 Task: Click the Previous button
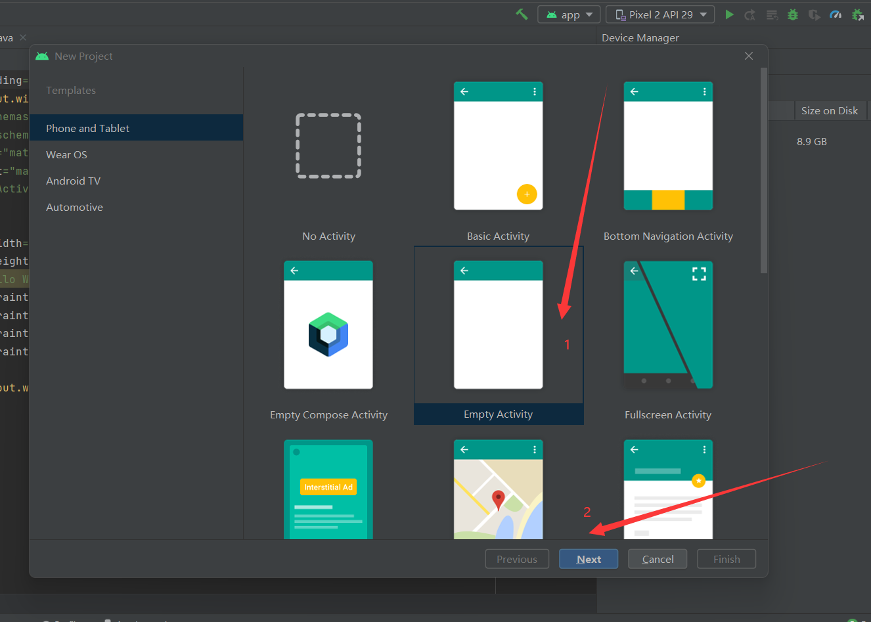click(x=517, y=559)
